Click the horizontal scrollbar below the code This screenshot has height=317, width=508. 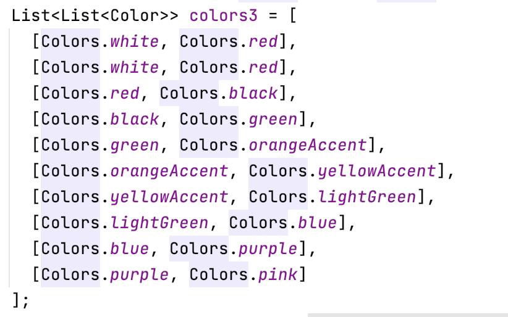click(x=407, y=315)
